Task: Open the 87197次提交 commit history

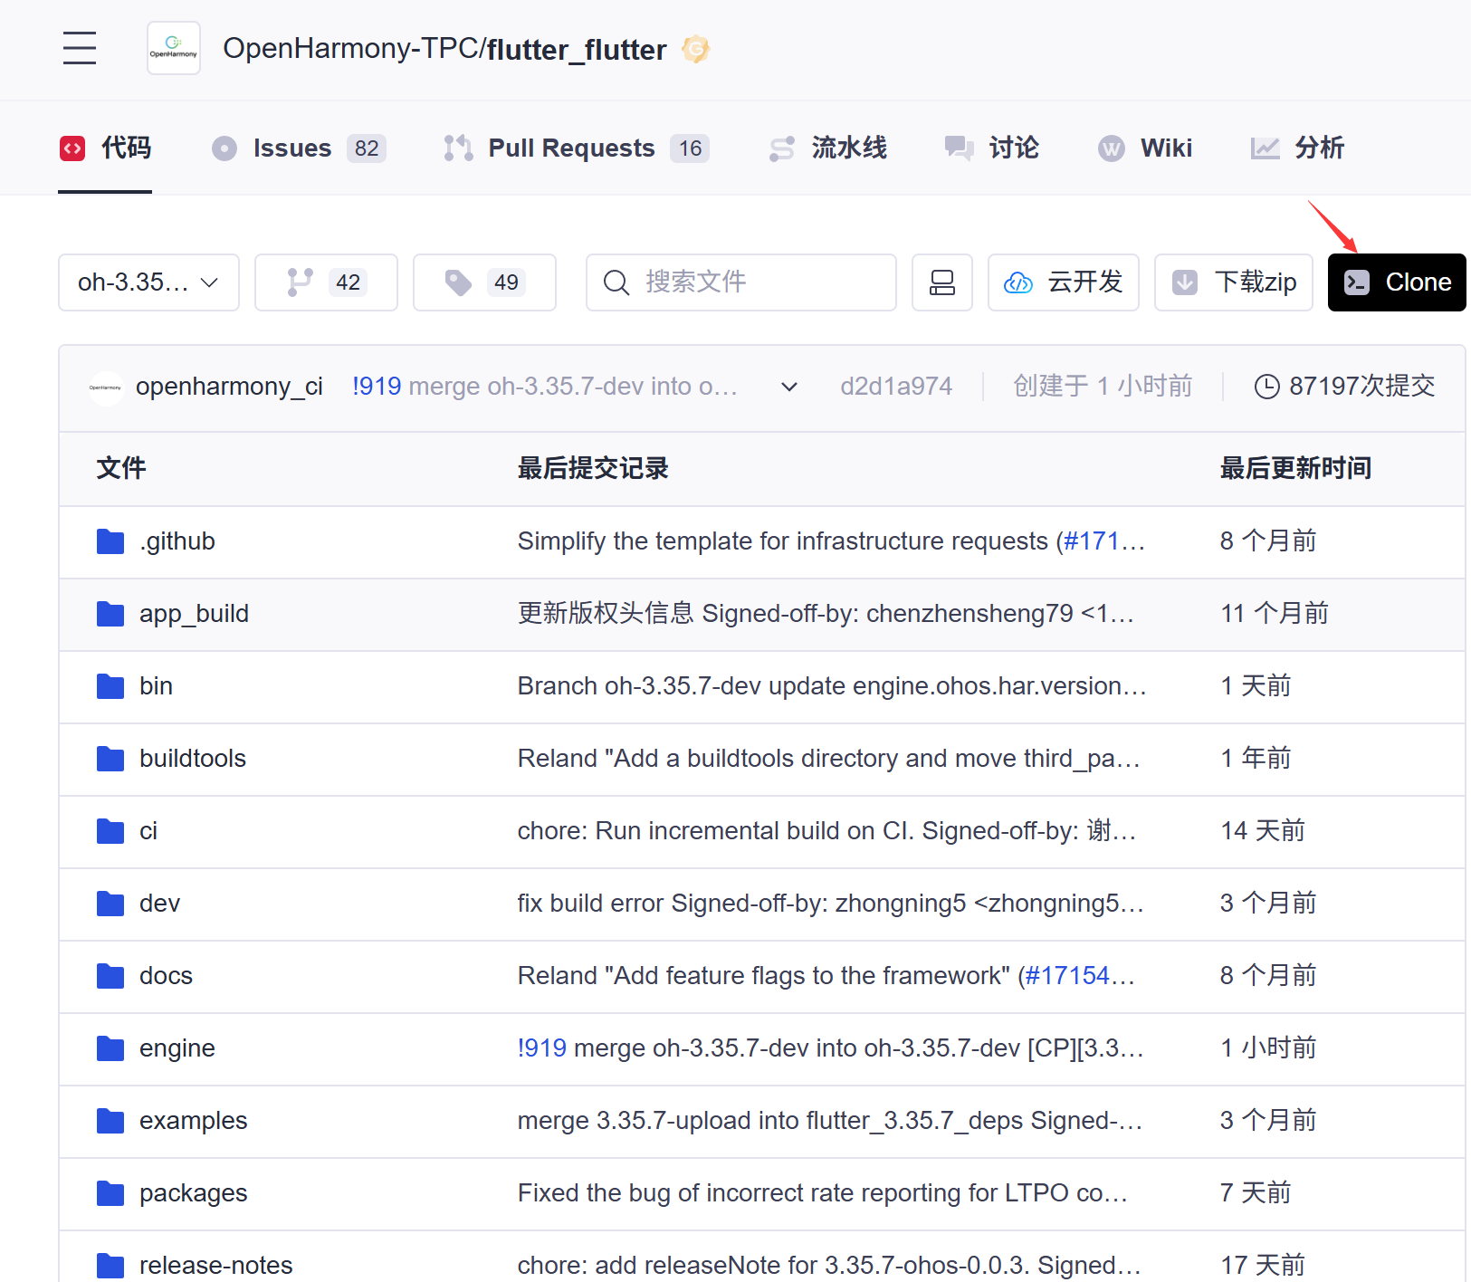Action: click(x=1361, y=387)
